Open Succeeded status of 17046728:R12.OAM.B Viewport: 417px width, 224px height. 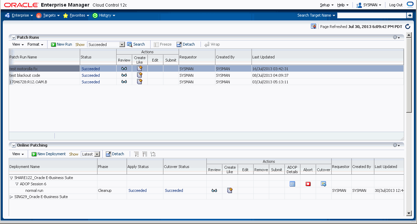[x=91, y=82]
